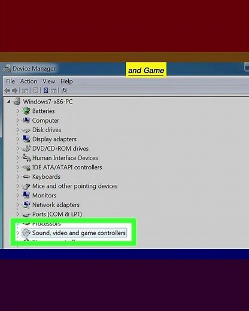Expand the Ports (COM & LPT) category

(18, 214)
